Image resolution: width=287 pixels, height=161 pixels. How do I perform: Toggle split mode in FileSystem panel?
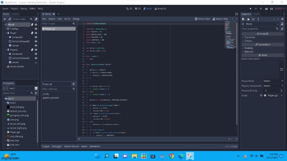tap(36, 88)
